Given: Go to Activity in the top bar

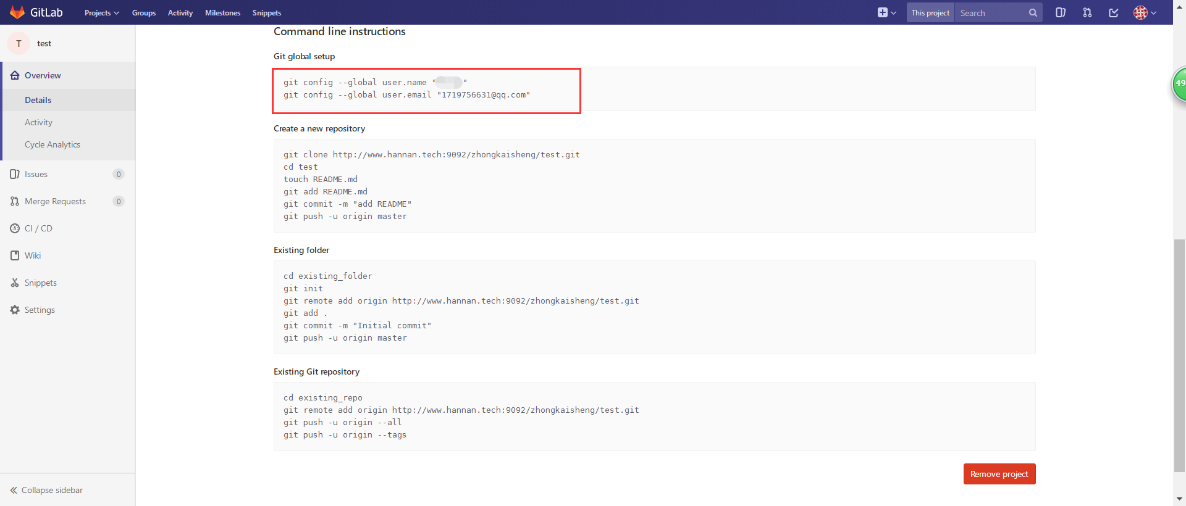Looking at the screenshot, I should pyautogui.click(x=180, y=13).
